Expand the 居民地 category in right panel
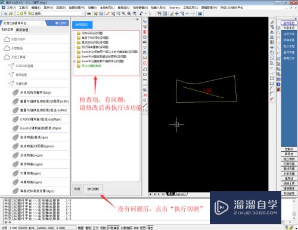Viewport: 298px width, 230px height. [289, 154]
